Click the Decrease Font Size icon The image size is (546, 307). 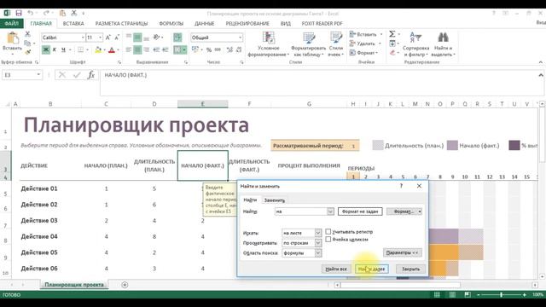[x=117, y=38]
